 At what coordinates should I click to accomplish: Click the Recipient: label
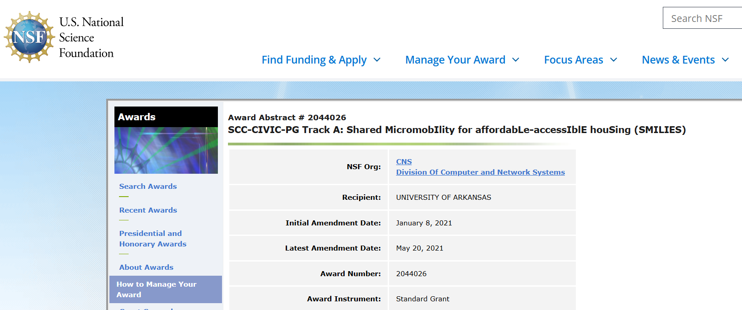[x=362, y=197]
